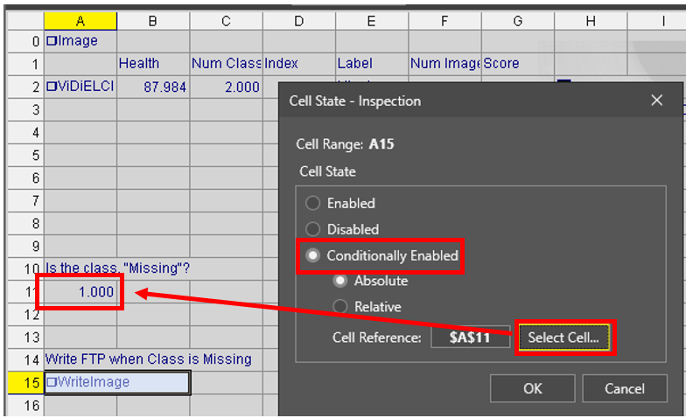Select Absolute reference mode
This screenshot has height=418, width=686.
pos(339,282)
